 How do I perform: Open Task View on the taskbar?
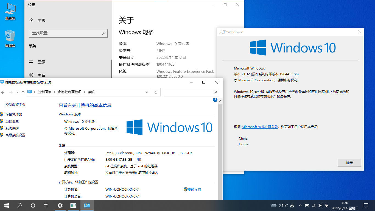coord(46,206)
